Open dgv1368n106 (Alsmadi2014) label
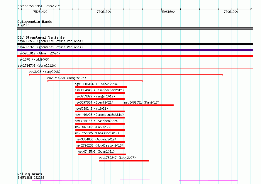261x184 pixels. tap(96, 84)
